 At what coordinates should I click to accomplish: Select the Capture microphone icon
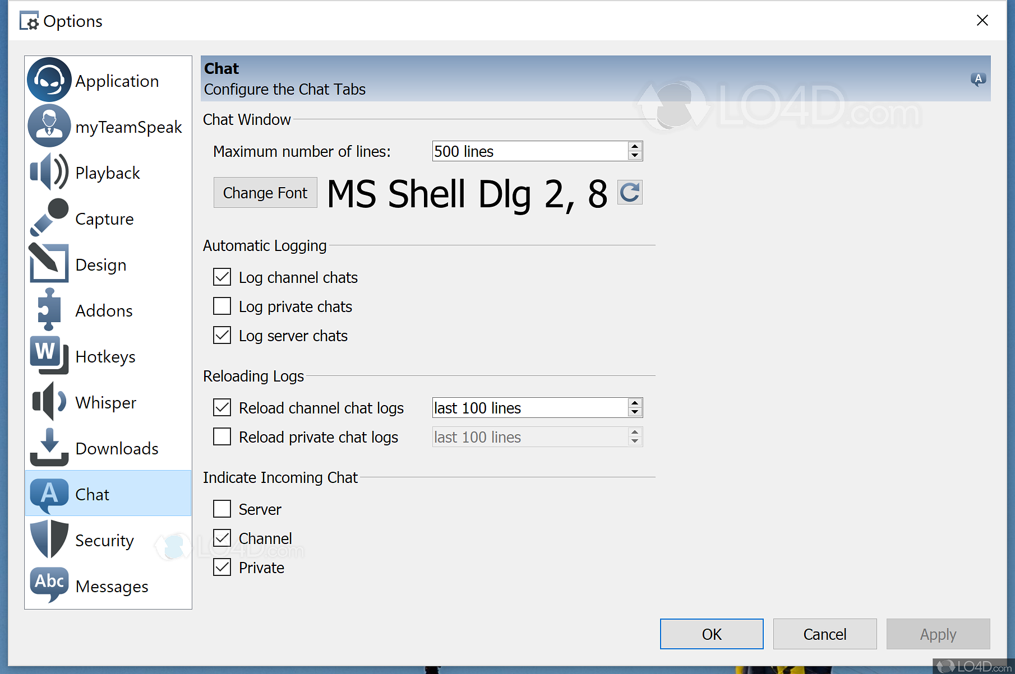pos(49,218)
